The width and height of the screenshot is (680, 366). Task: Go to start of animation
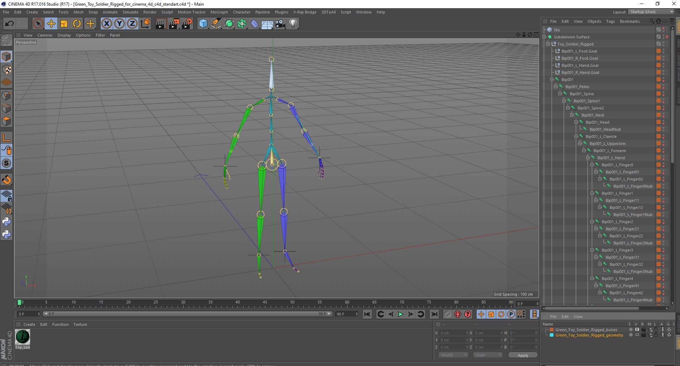click(367, 314)
